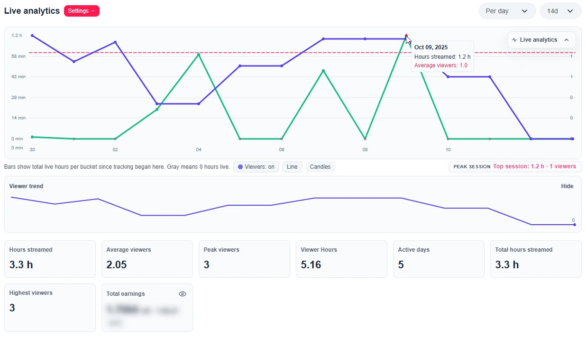
Task: Click the green data point at 04
Action: pos(199,55)
